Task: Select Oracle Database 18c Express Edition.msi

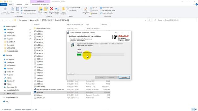Action: pyautogui.click(x=50, y=89)
